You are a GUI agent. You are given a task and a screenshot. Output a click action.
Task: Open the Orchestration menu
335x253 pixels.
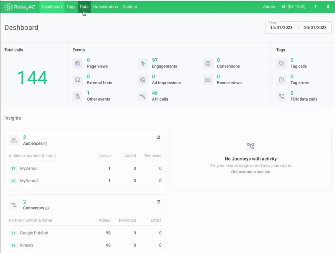pyautogui.click(x=106, y=7)
